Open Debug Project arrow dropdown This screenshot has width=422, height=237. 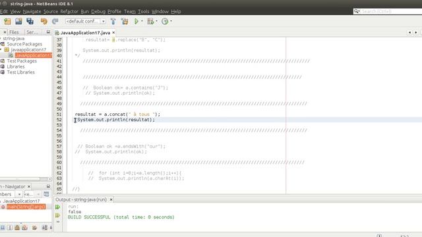(x=156, y=21)
